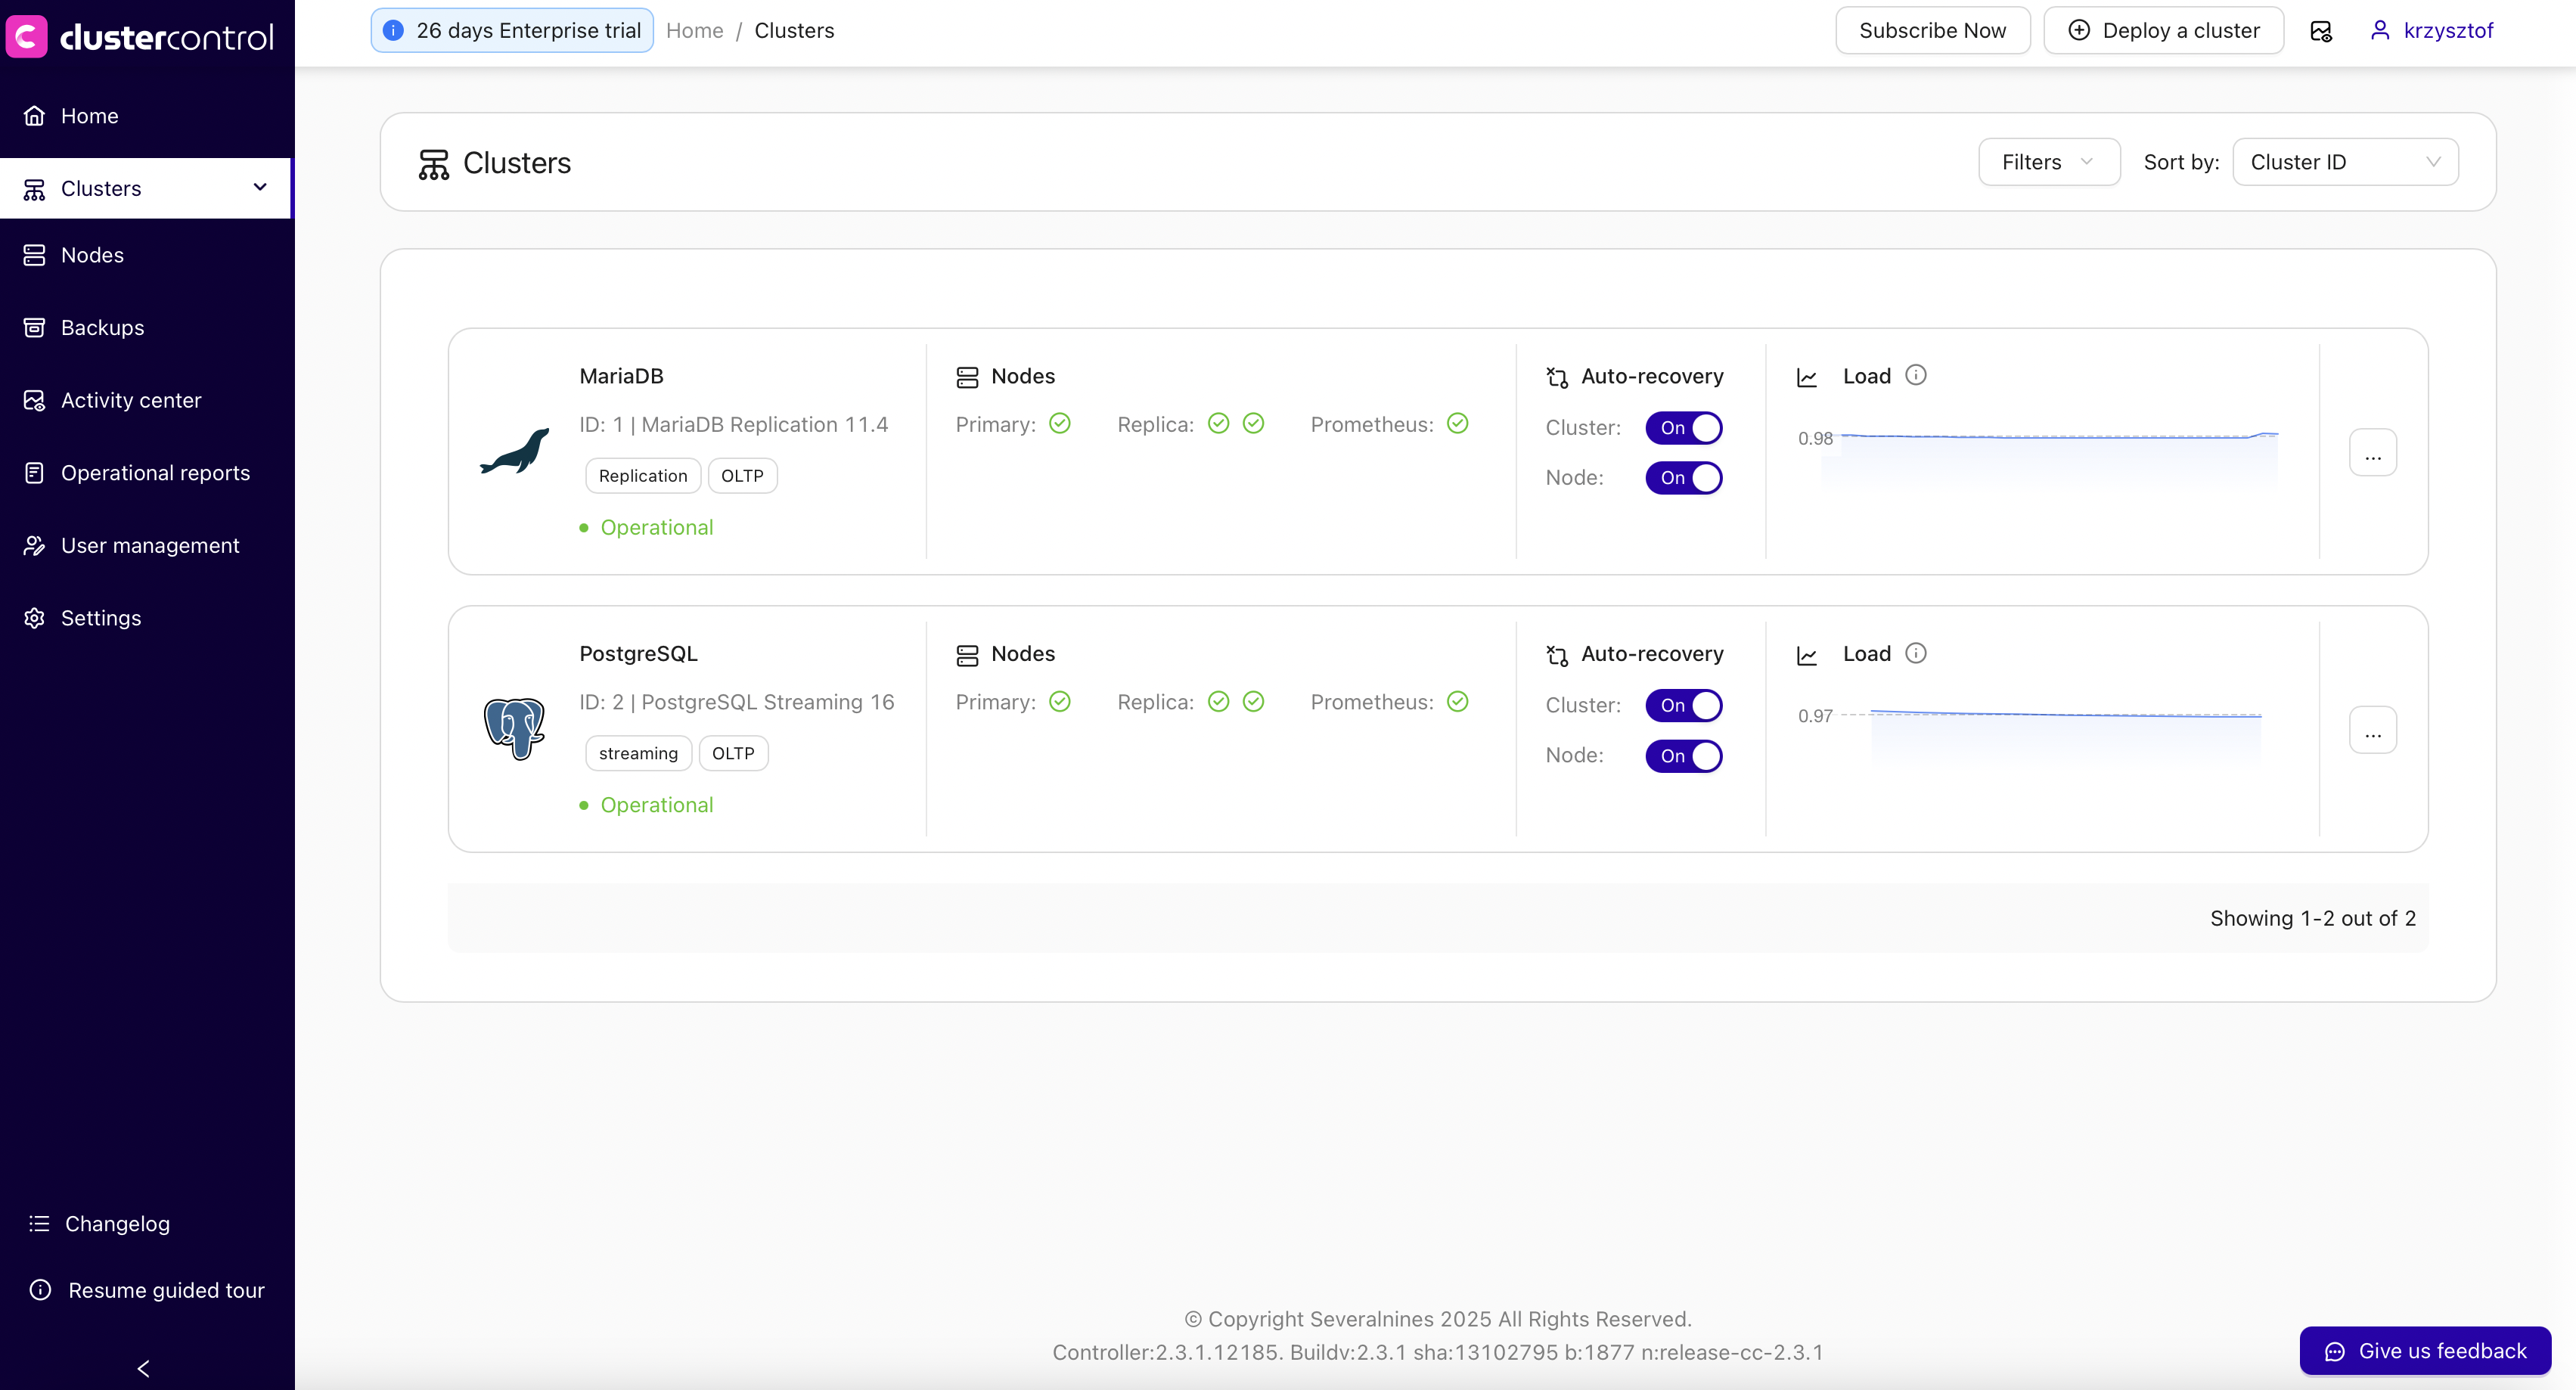Open the Cluster ID sort dropdown
2576x1390 pixels.
pos(2345,162)
